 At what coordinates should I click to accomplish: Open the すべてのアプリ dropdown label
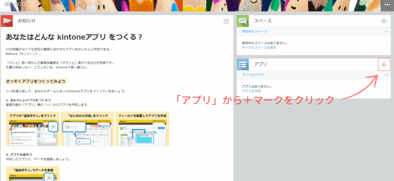(253, 75)
